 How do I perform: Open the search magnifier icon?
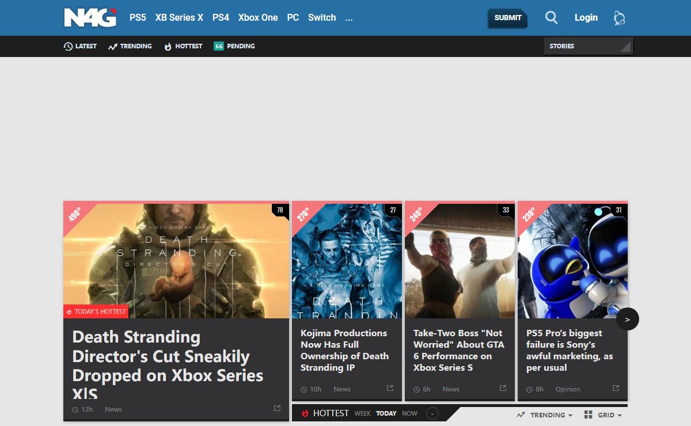pos(551,18)
